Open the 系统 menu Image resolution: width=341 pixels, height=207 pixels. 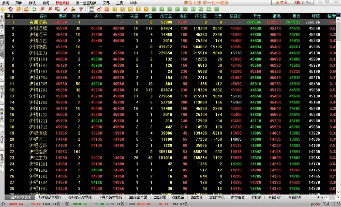6,3
